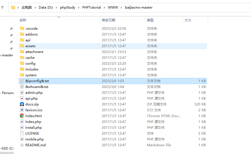Click the docs.zip archive icon
Viewport: 251px width, 154px height.
coord(22,104)
